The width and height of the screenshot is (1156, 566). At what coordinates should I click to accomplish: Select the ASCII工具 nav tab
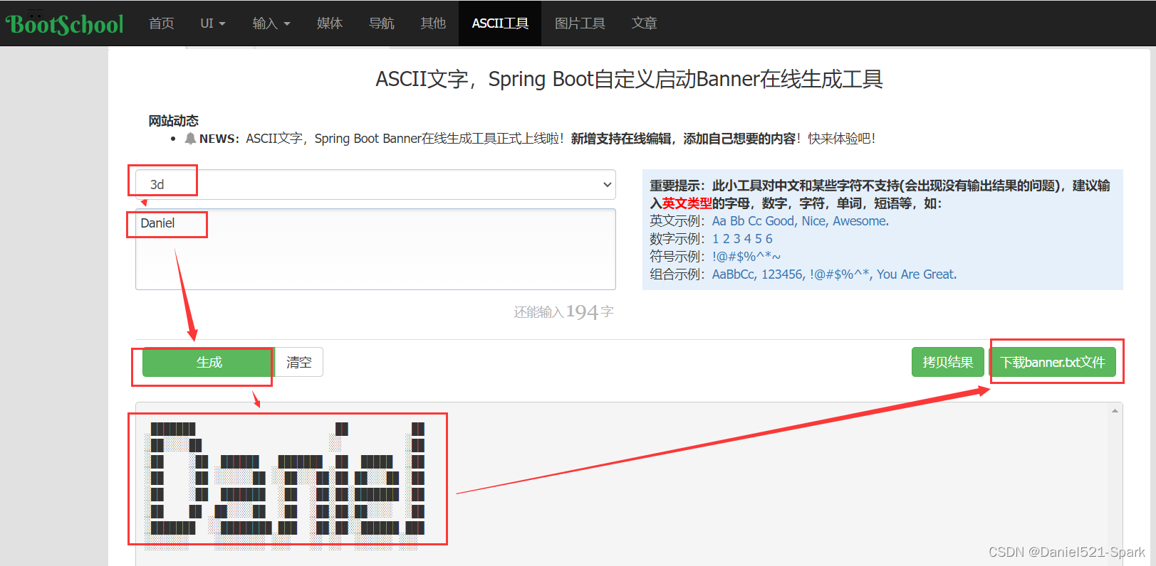coord(500,23)
